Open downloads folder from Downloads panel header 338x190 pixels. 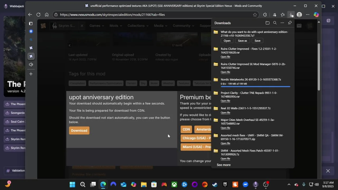tap(267, 23)
